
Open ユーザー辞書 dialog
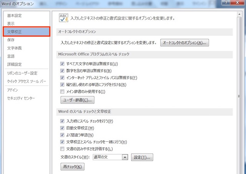[x=78, y=100]
